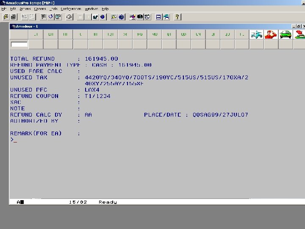Open the Windows menu

coord(91,9)
